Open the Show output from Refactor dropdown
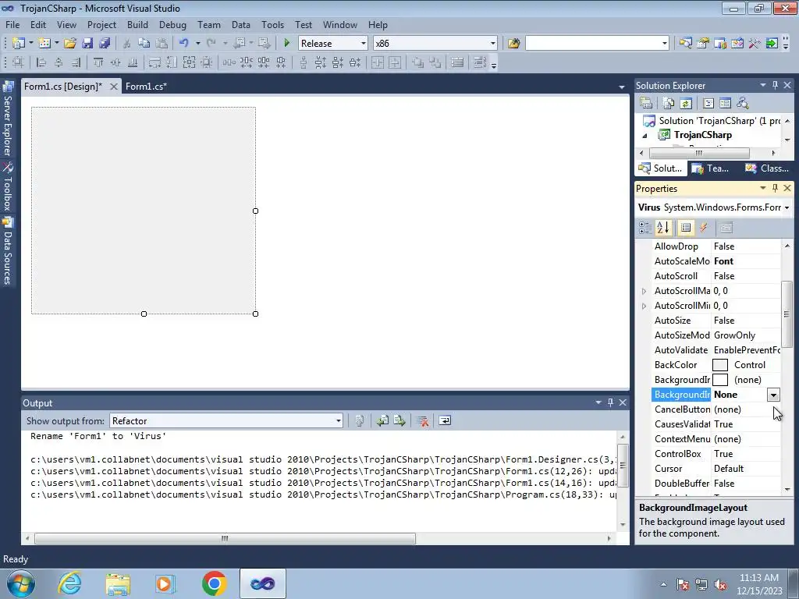The image size is (799, 599). [x=339, y=420]
